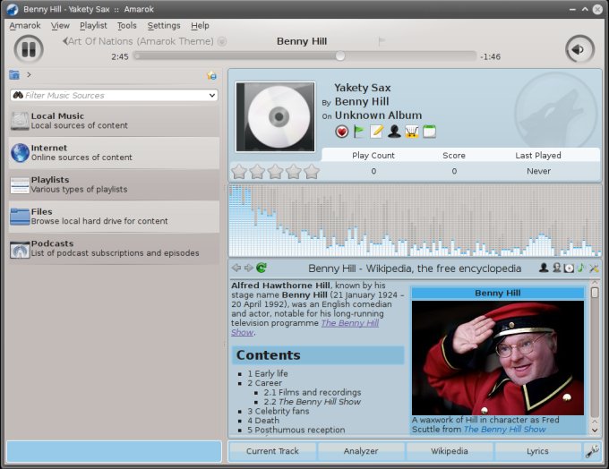This screenshot has height=469, width=609.
Task: Rate track one star
Action: tap(239, 171)
